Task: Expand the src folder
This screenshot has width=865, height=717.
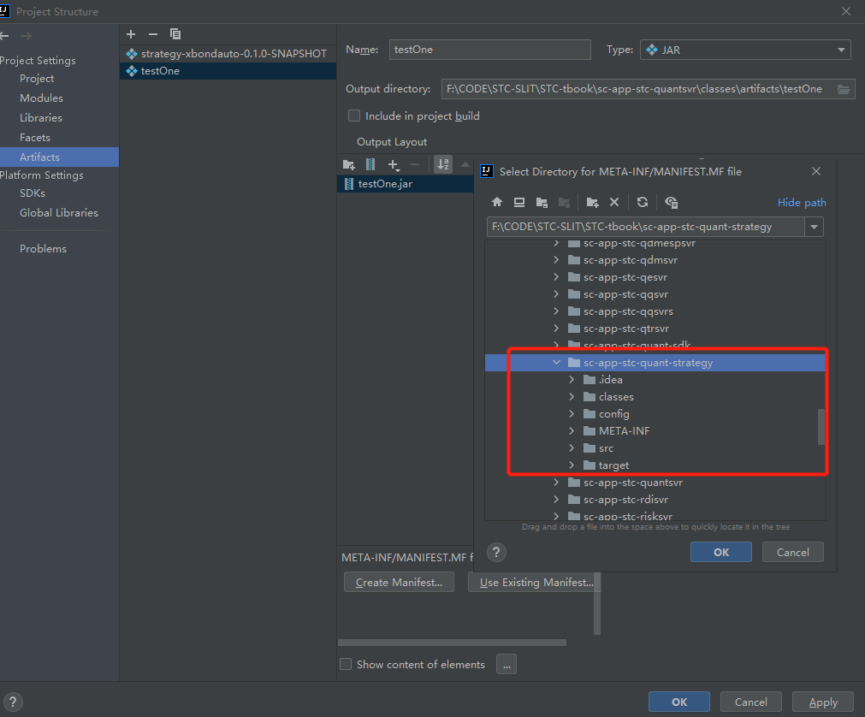Action: 572,447
